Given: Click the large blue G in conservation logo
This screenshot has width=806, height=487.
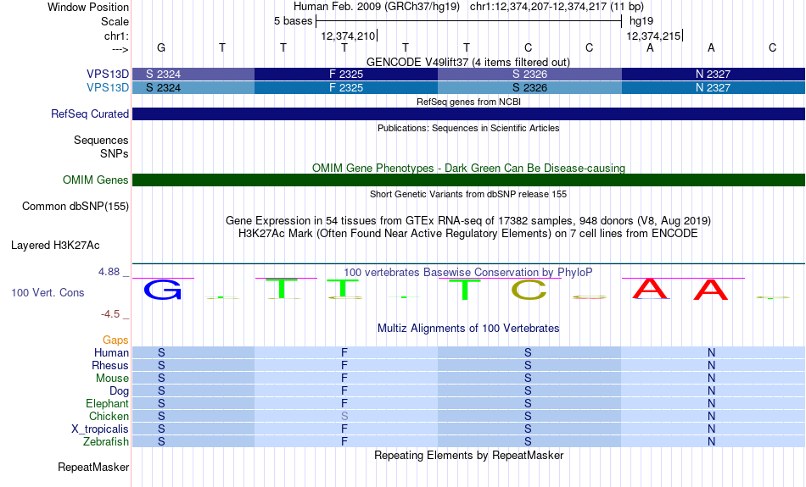Looking at the screenshot, I should click(162, 290).
